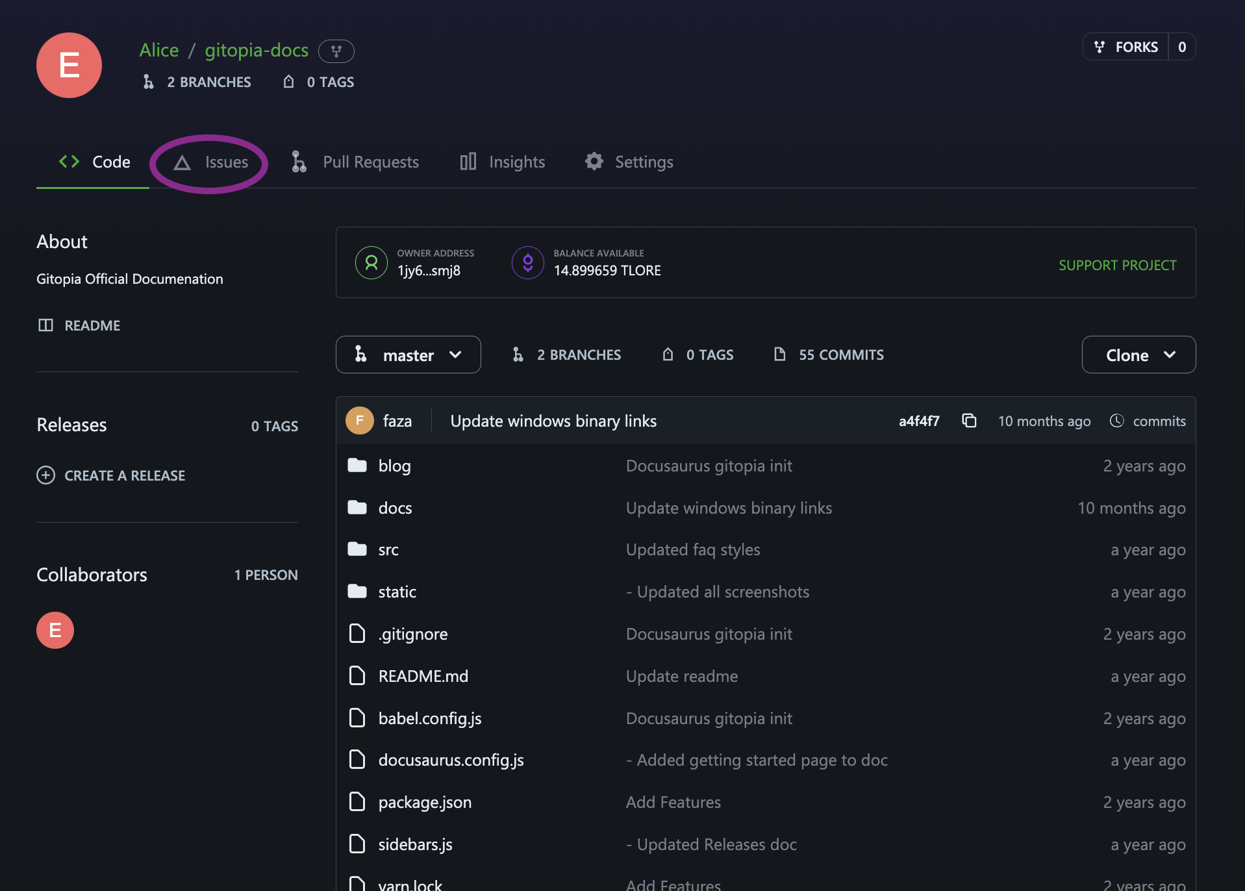Open the src folder

(x=388, y=549)
